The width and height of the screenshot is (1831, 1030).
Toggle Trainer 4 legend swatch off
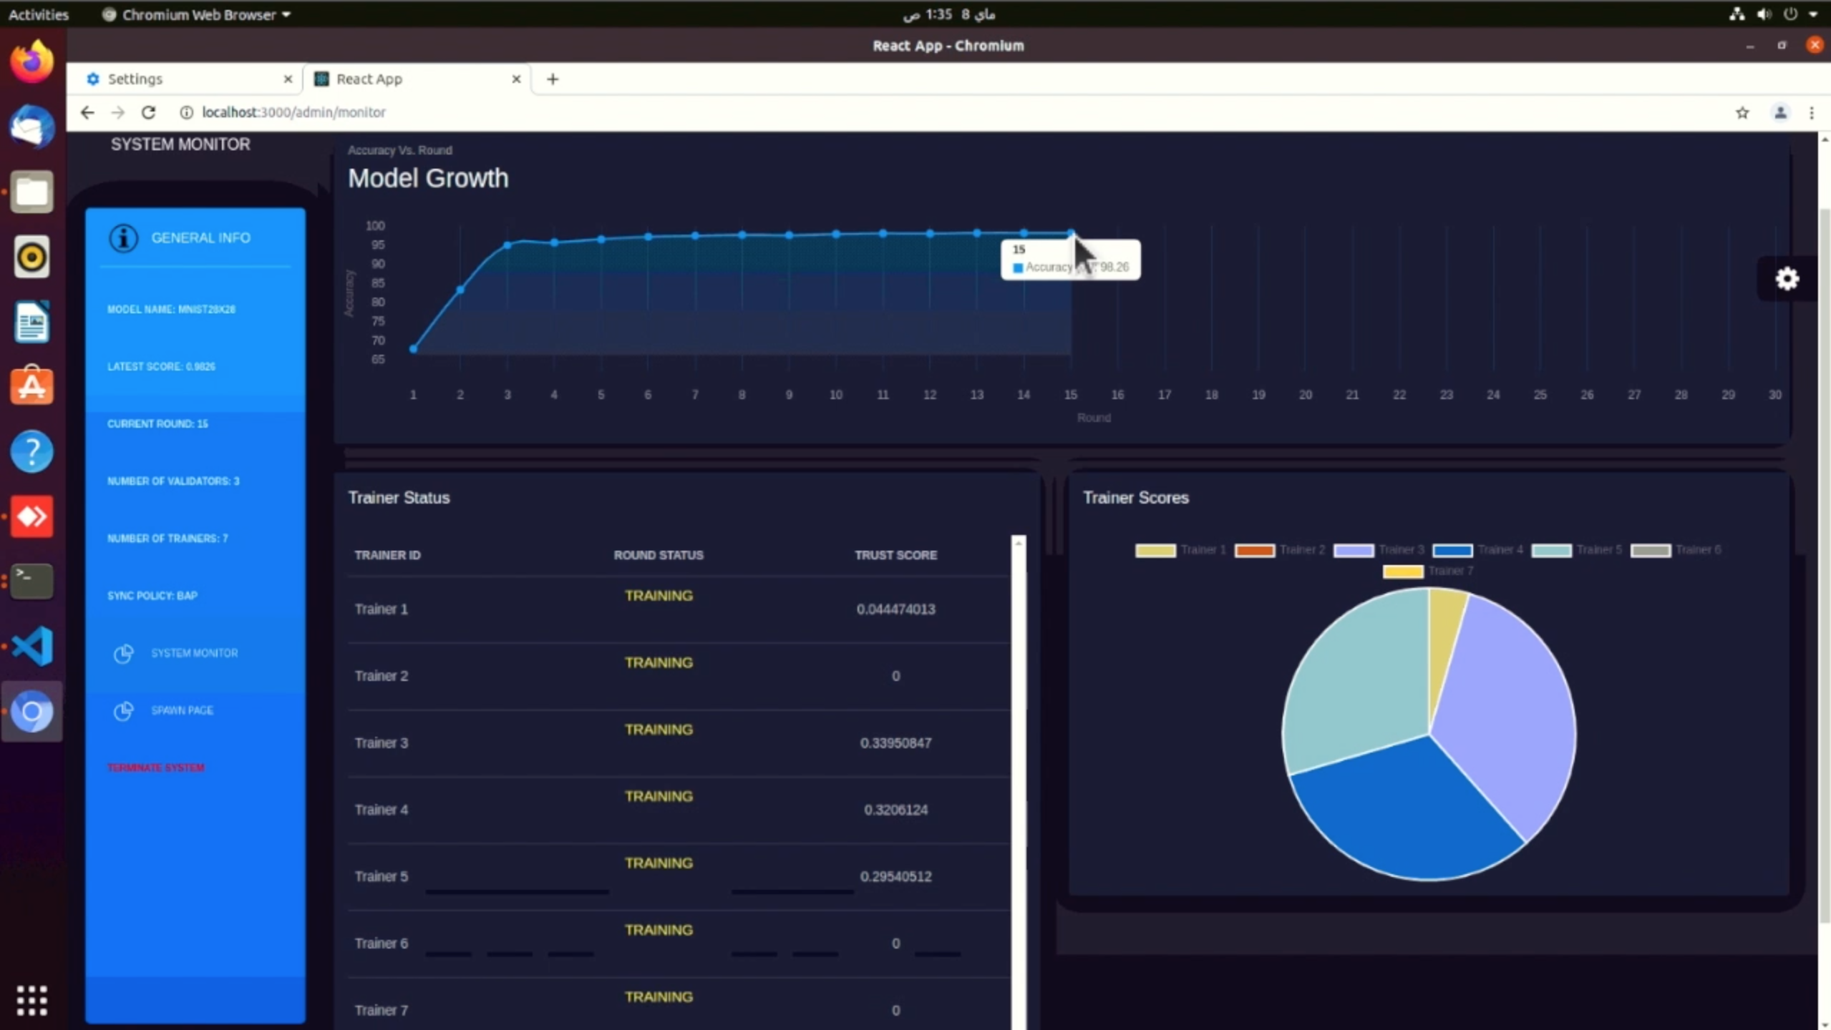[x=1452, y=549]
